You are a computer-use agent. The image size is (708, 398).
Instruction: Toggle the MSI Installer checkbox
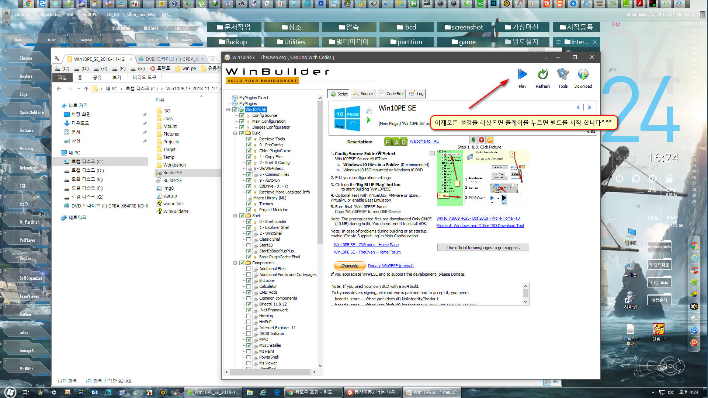[249, 345]
